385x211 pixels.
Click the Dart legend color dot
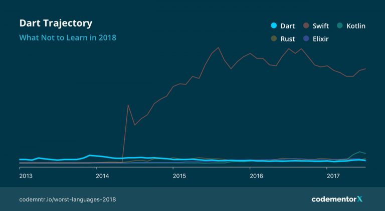tap(274, 25)
